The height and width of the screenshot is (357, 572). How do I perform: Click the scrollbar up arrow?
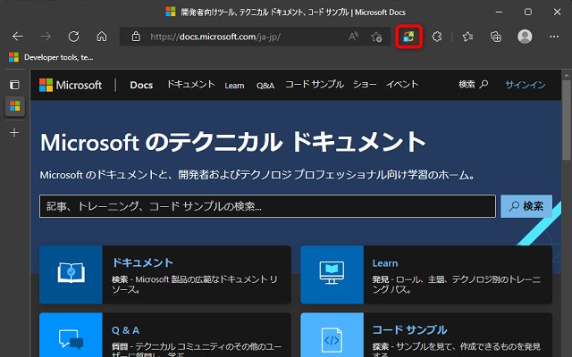coord(566,75)
